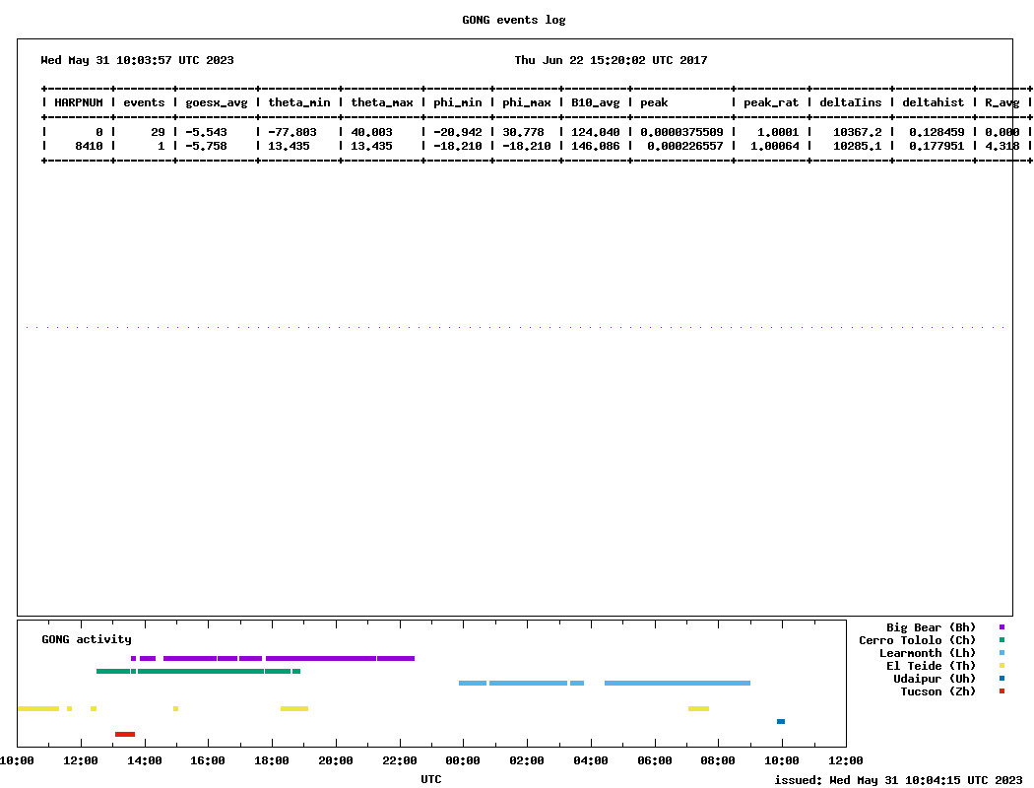
Task: Click the deltaIins column header
Action: click(851, 102)
